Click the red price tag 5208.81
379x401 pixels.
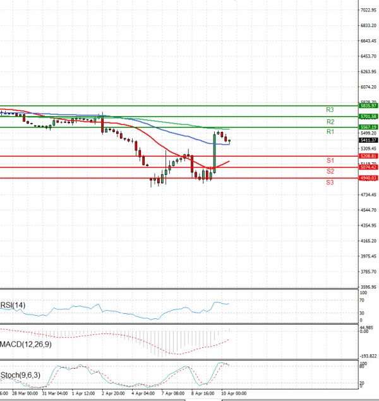368,156
